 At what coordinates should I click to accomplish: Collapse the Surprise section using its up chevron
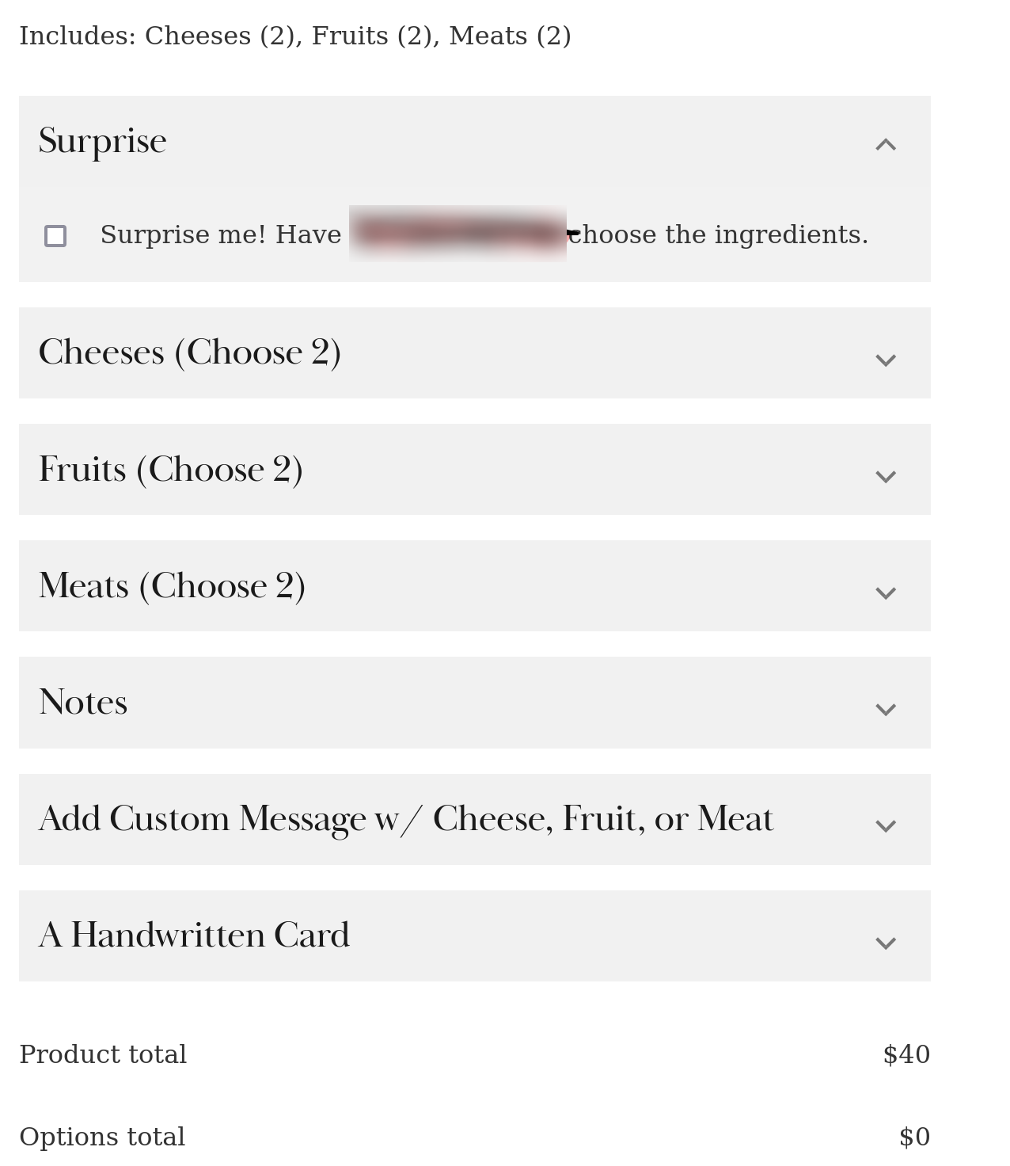[886, 144]
